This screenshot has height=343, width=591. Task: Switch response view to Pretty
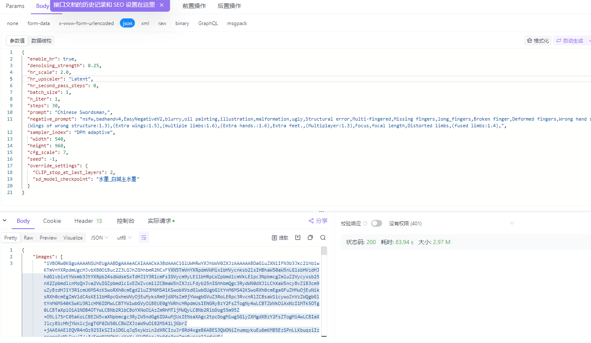click(x=11, y=237)
